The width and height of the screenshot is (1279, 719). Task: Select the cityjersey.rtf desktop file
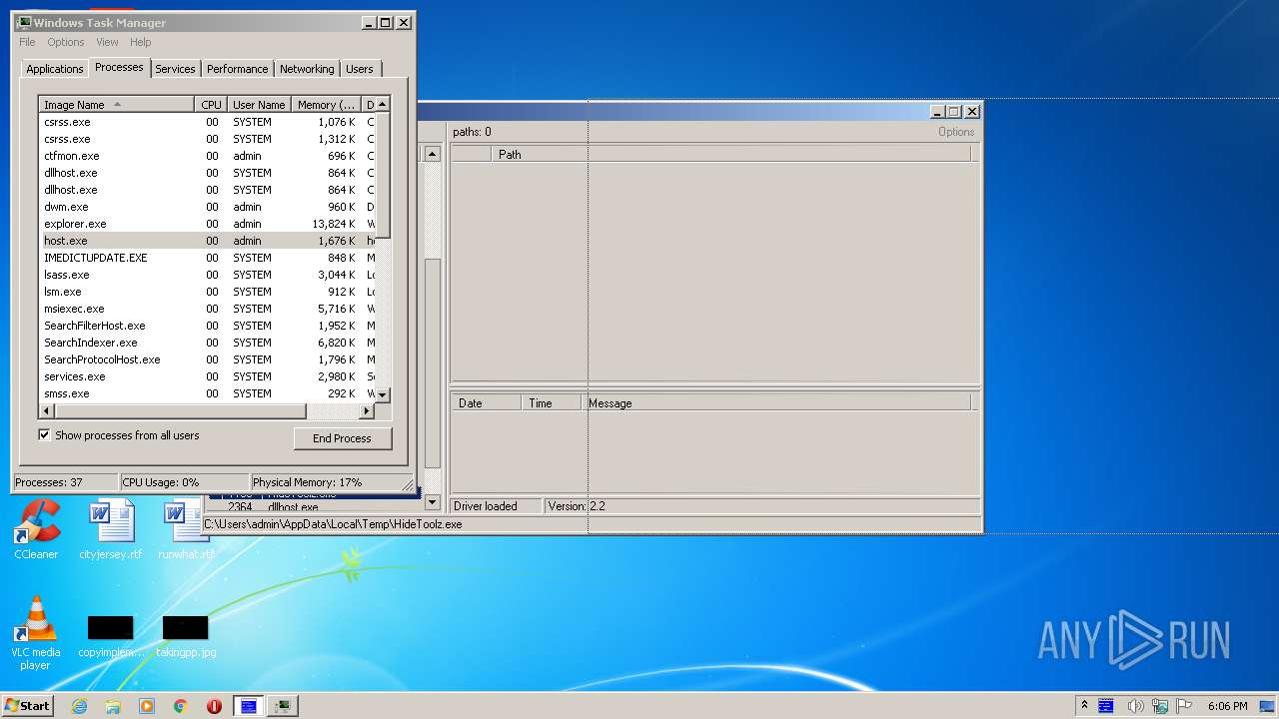(111, 529)
